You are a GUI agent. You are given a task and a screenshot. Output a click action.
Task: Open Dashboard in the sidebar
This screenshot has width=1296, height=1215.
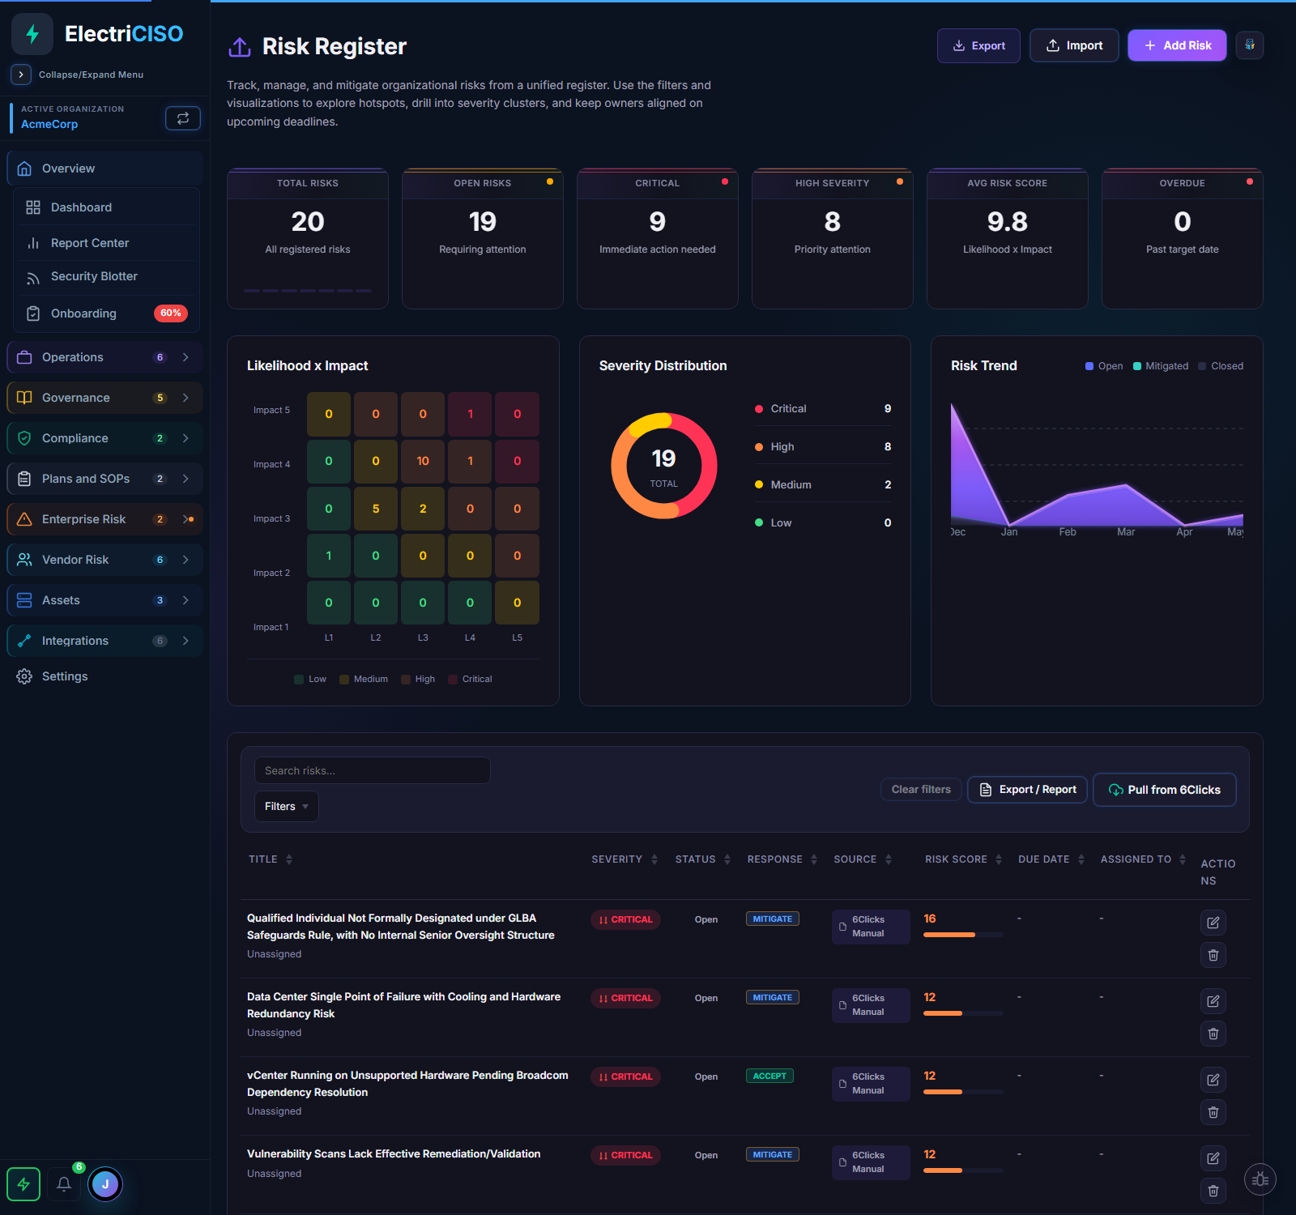[106, 207]
